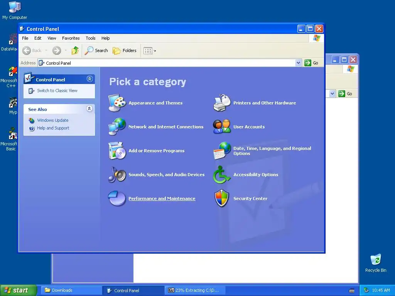Open the Microsoft Basic desktop shortcut

point(9,139)
